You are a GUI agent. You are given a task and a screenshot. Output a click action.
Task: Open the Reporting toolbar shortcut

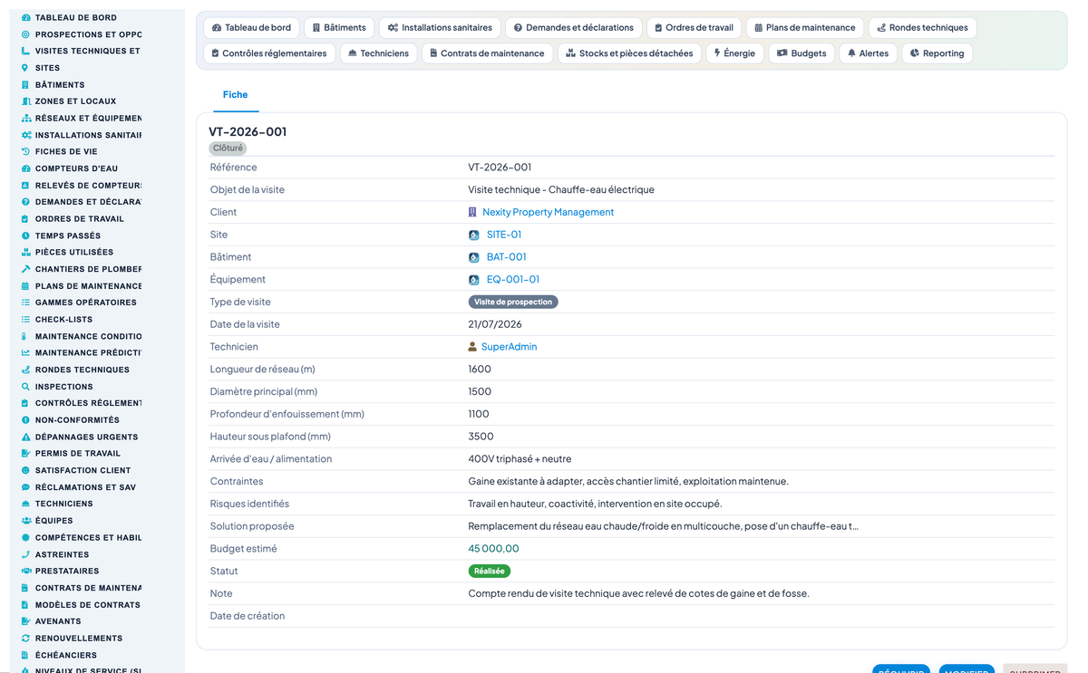(x=937, y=53)
